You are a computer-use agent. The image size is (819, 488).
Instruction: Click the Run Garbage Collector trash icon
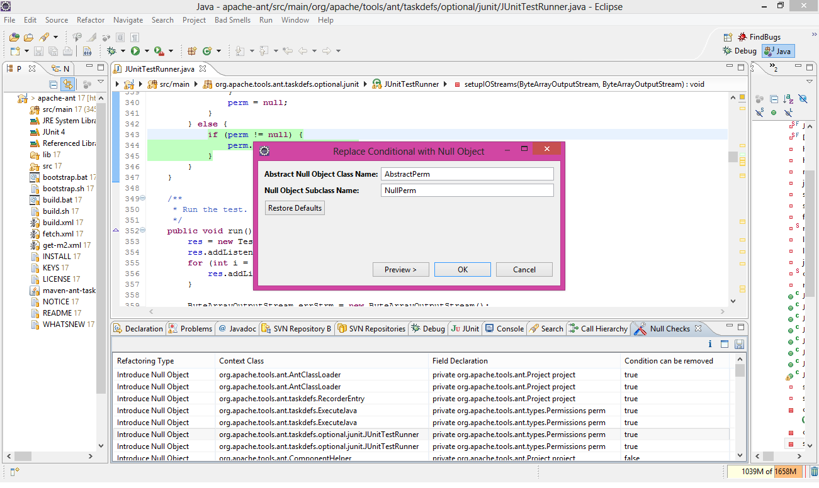point(814,472)
